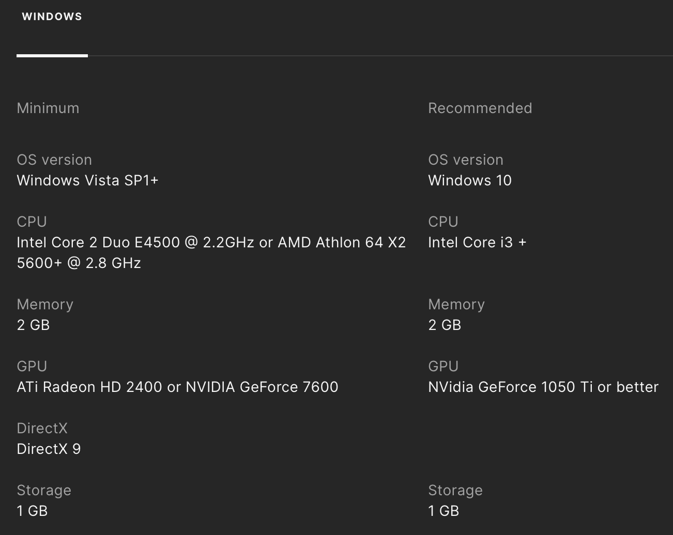Screen dimensions: 673x535
Task: Click the Windows Vista SP1+ text
Action: [x=87, y=180]
